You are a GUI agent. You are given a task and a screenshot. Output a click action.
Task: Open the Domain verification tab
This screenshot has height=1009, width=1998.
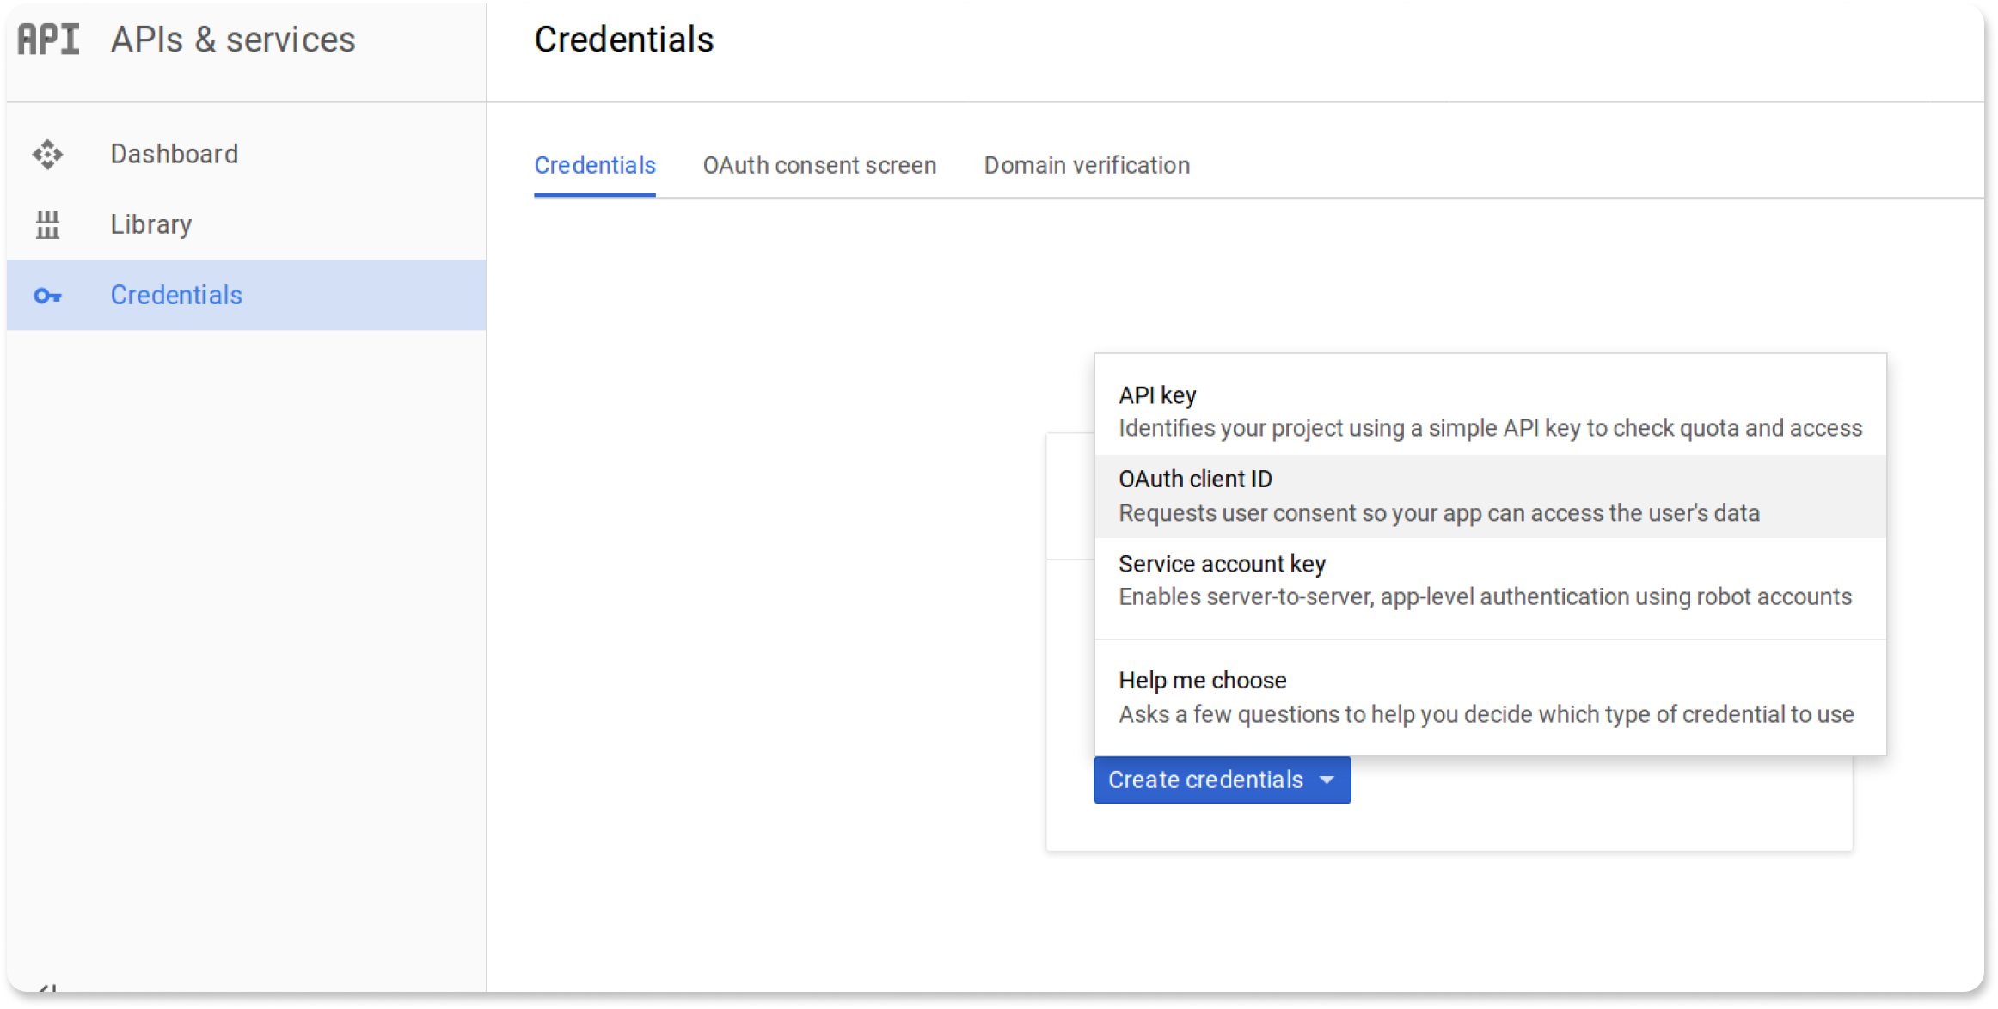1087,165
